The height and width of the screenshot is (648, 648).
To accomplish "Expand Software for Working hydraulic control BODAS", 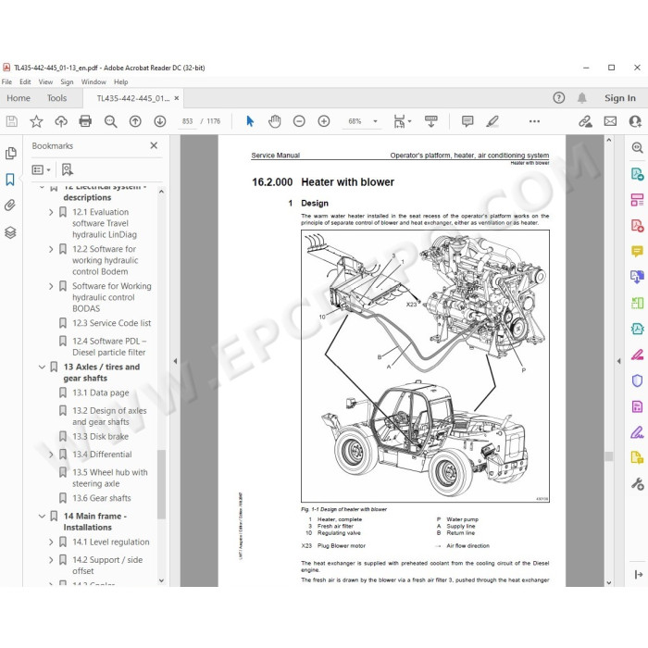I will coord(51,286).
